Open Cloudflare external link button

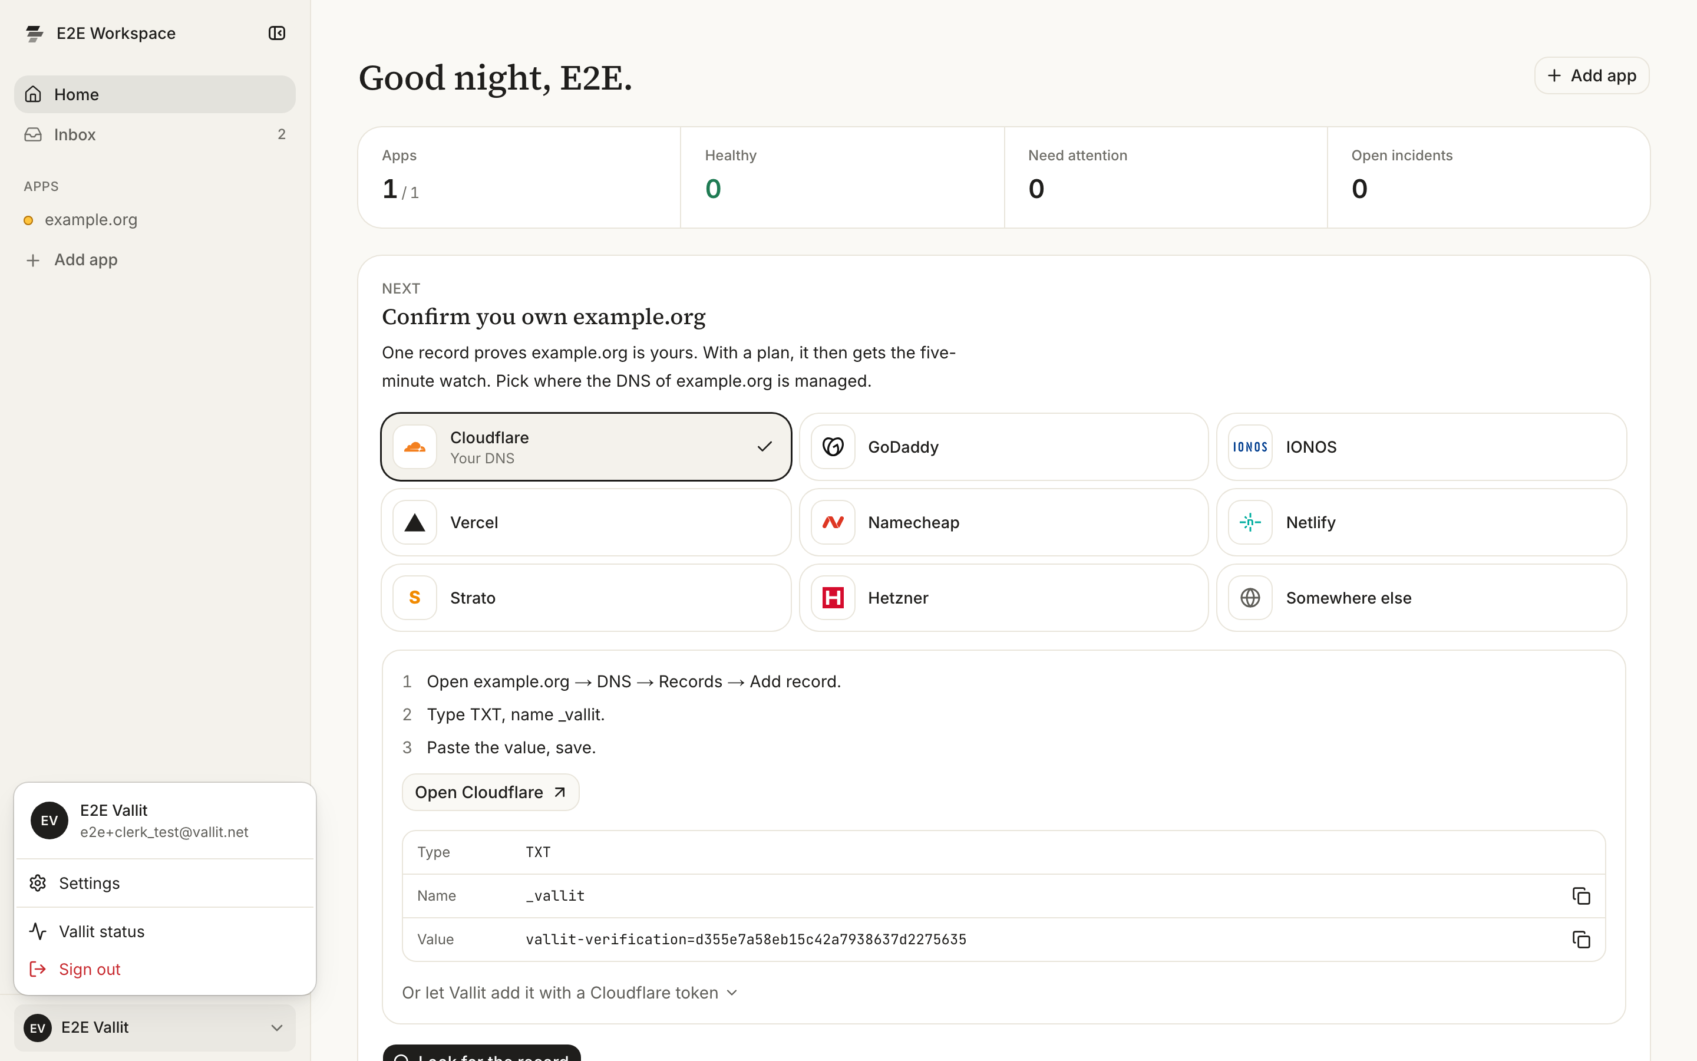(490, 792)
